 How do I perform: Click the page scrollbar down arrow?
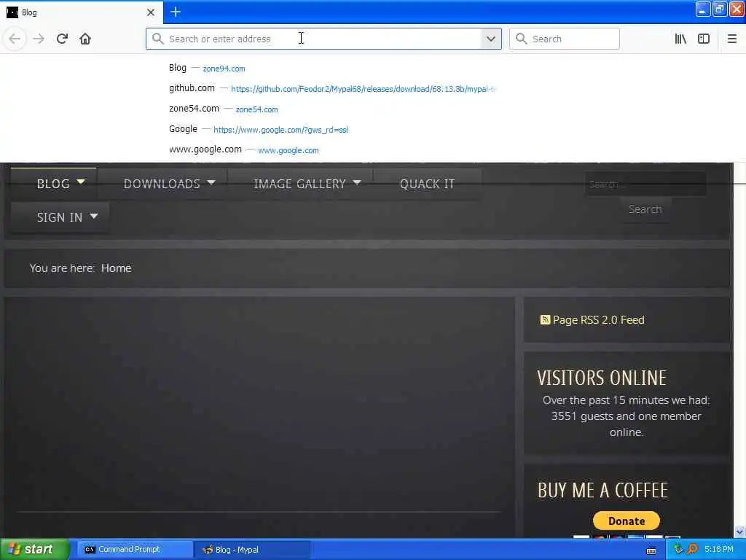point(739,532)
